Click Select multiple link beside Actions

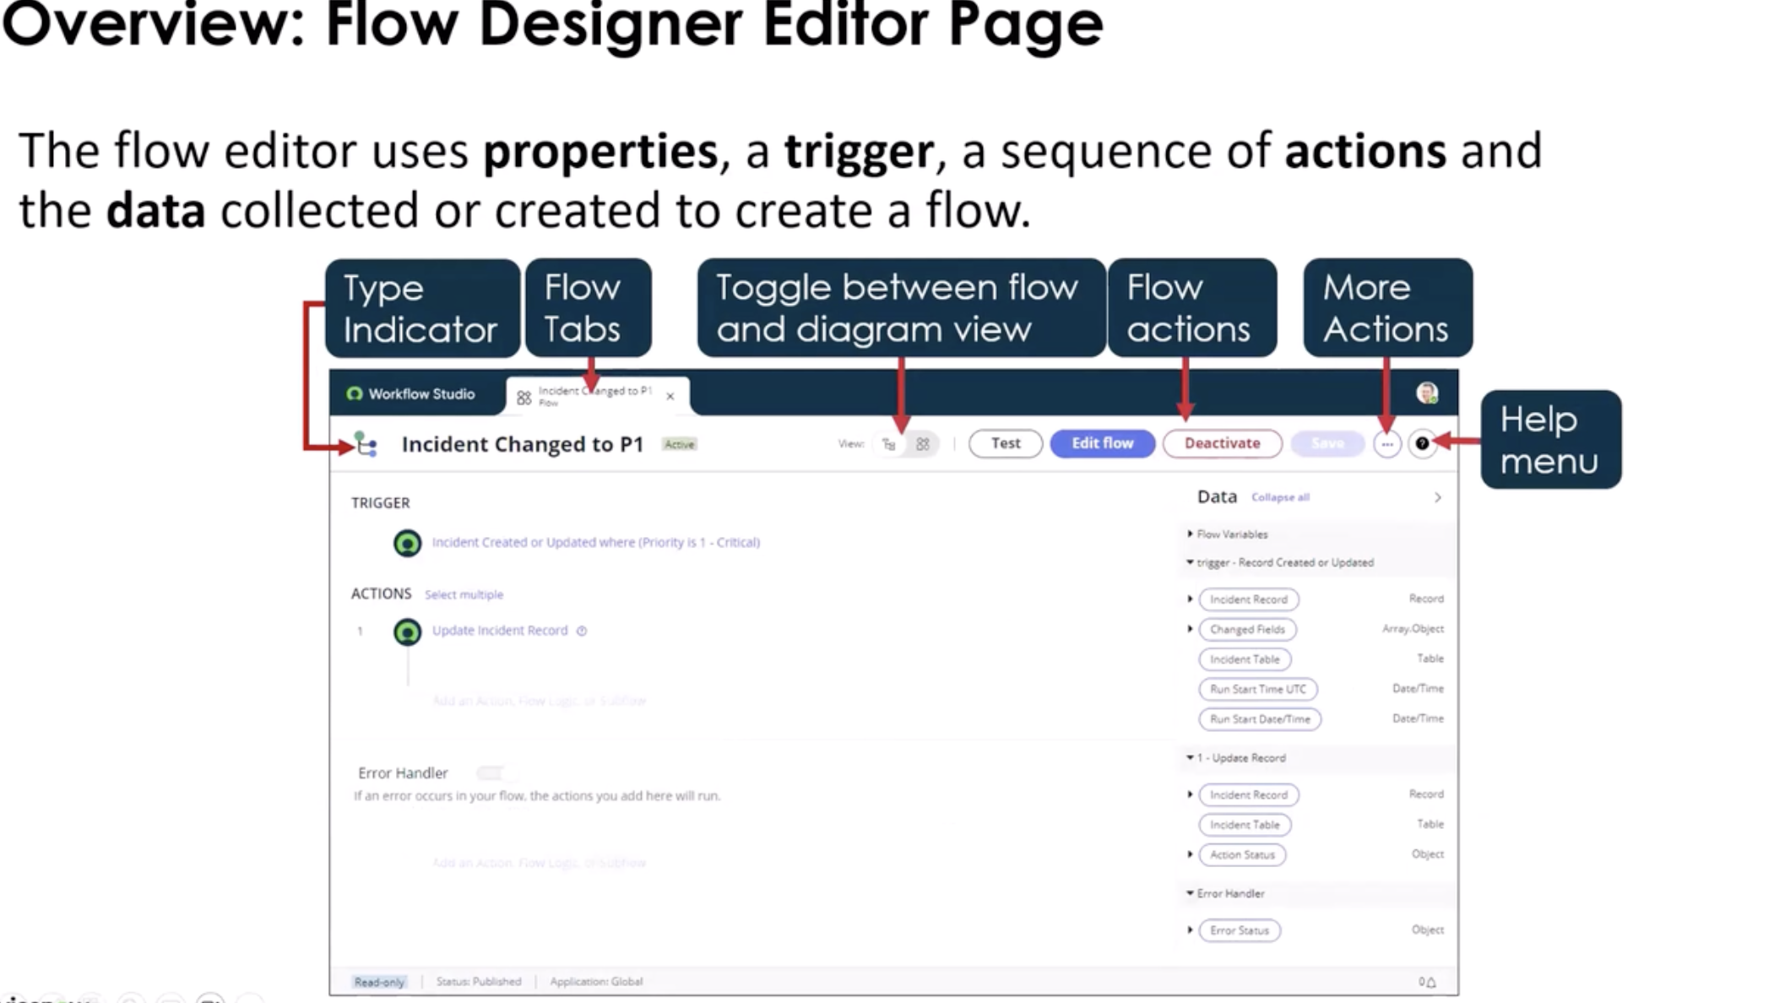(x=464, y=594)
